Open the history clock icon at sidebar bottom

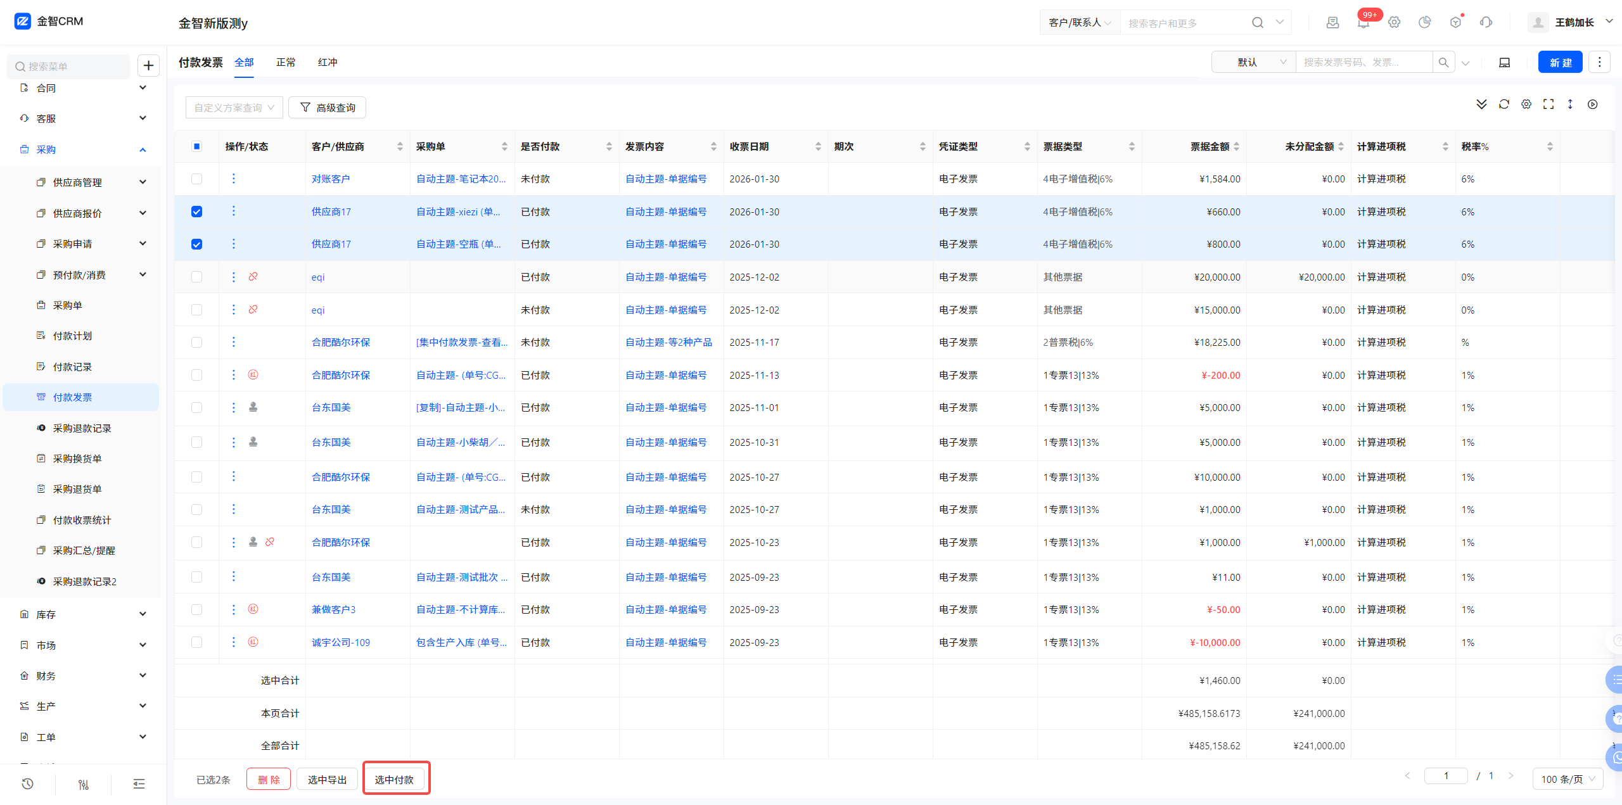coord(27,784)
